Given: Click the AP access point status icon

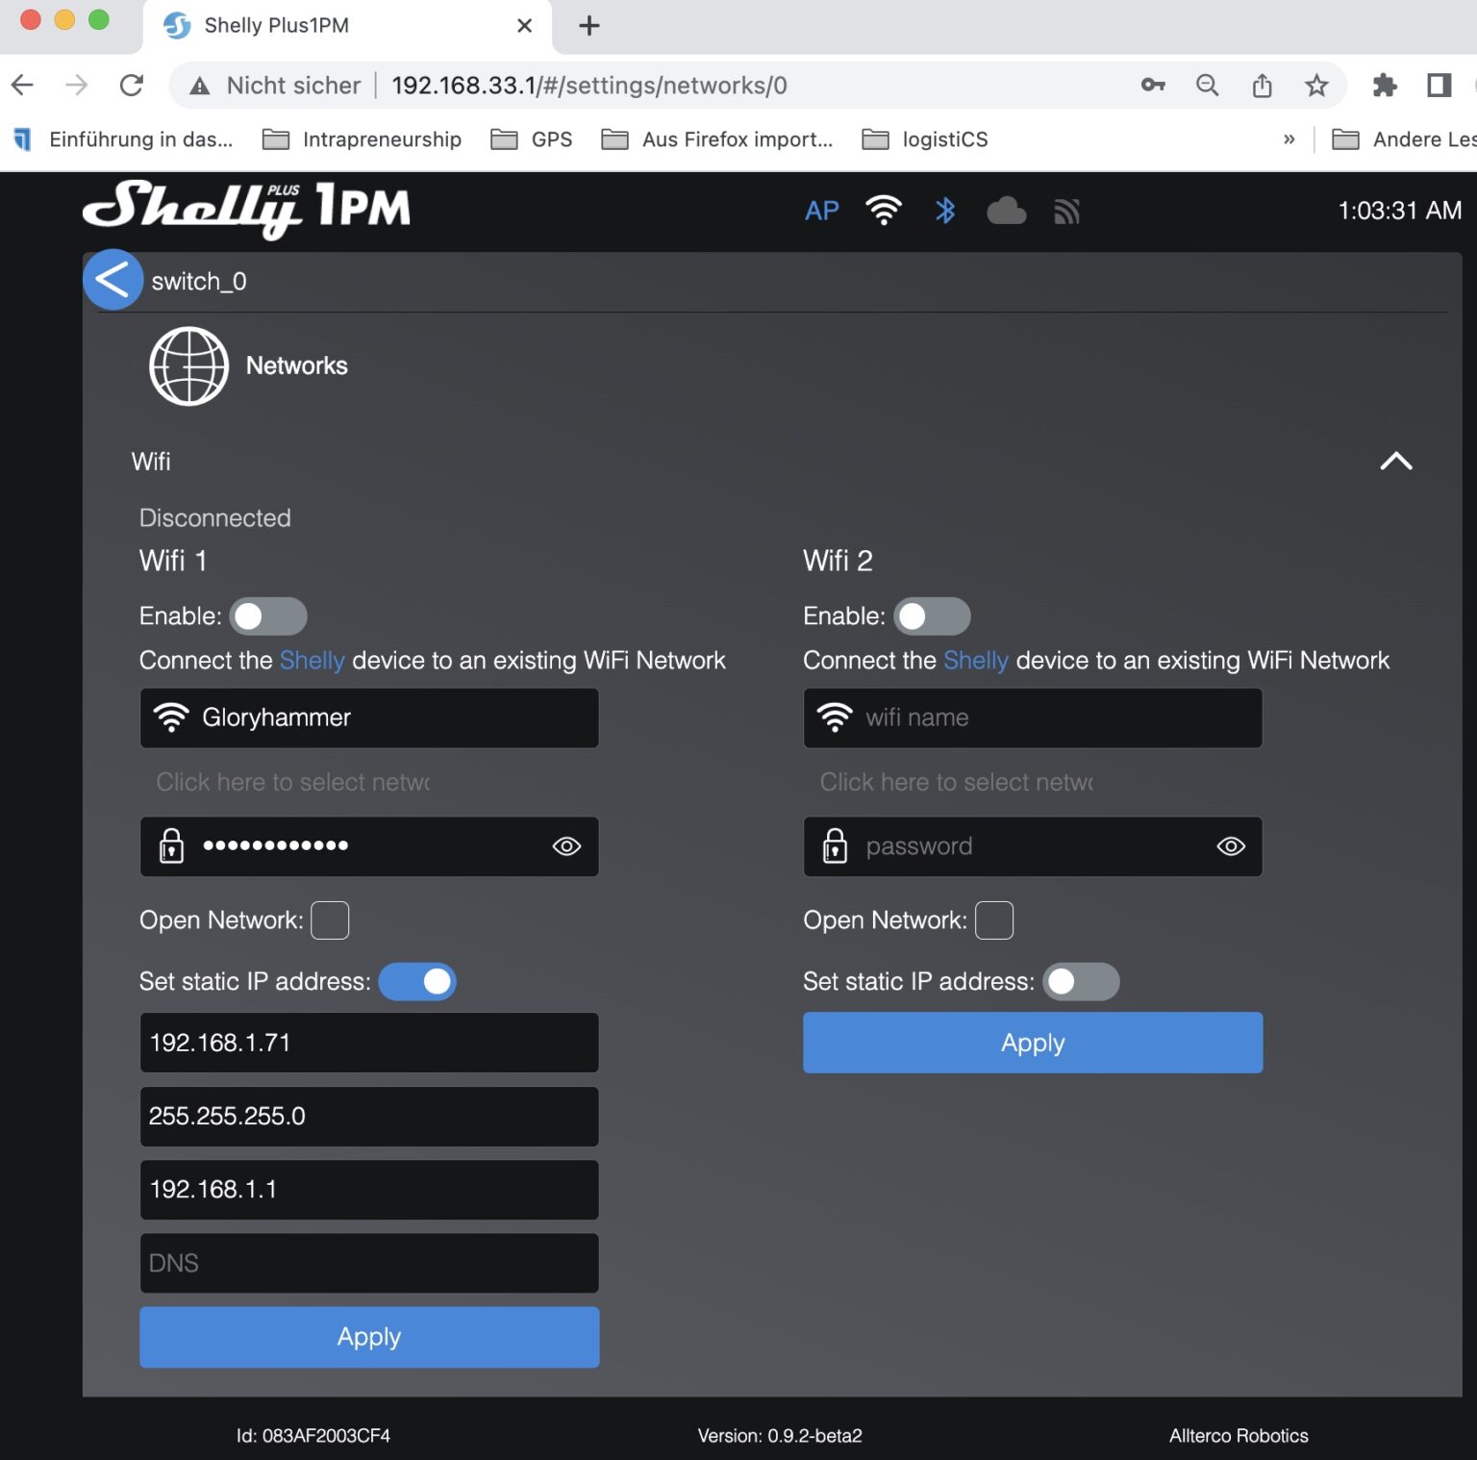Looking at the screenshot, I should coord(821,211).
